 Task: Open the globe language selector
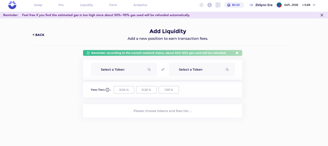tap(209, 5)
